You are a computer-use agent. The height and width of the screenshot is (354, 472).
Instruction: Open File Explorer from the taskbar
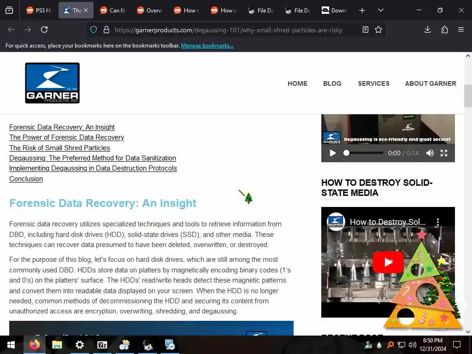(57, 345)
